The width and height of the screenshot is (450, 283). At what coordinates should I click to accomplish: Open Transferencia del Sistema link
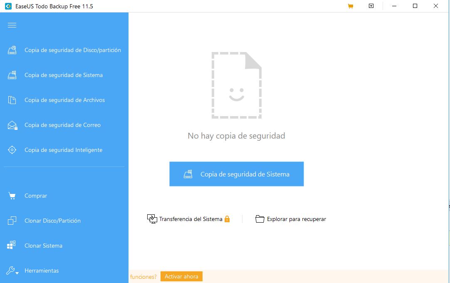tap(190, 219)
